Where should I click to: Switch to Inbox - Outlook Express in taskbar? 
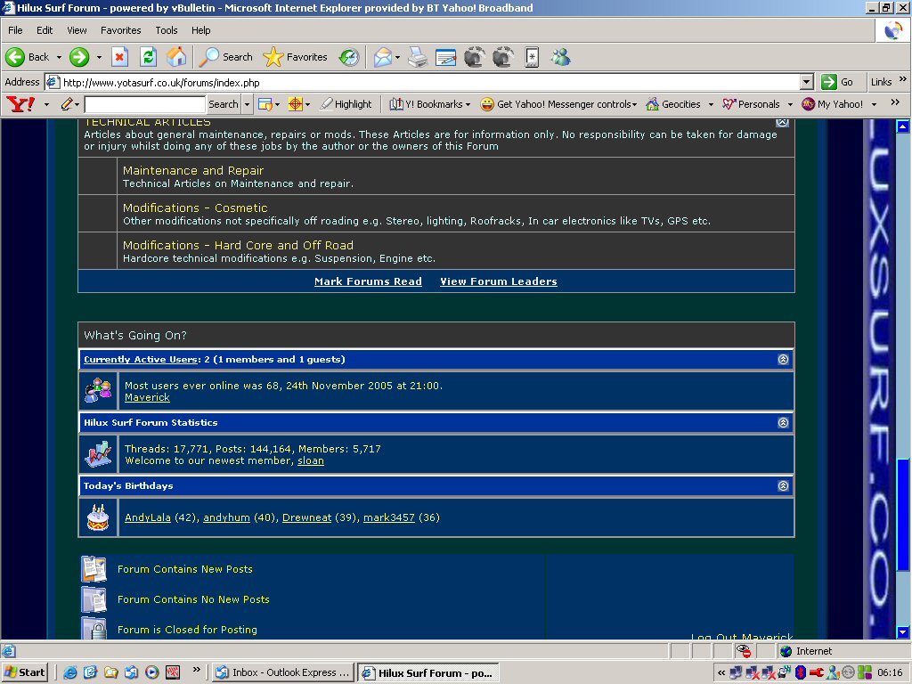tap(283, 672)
